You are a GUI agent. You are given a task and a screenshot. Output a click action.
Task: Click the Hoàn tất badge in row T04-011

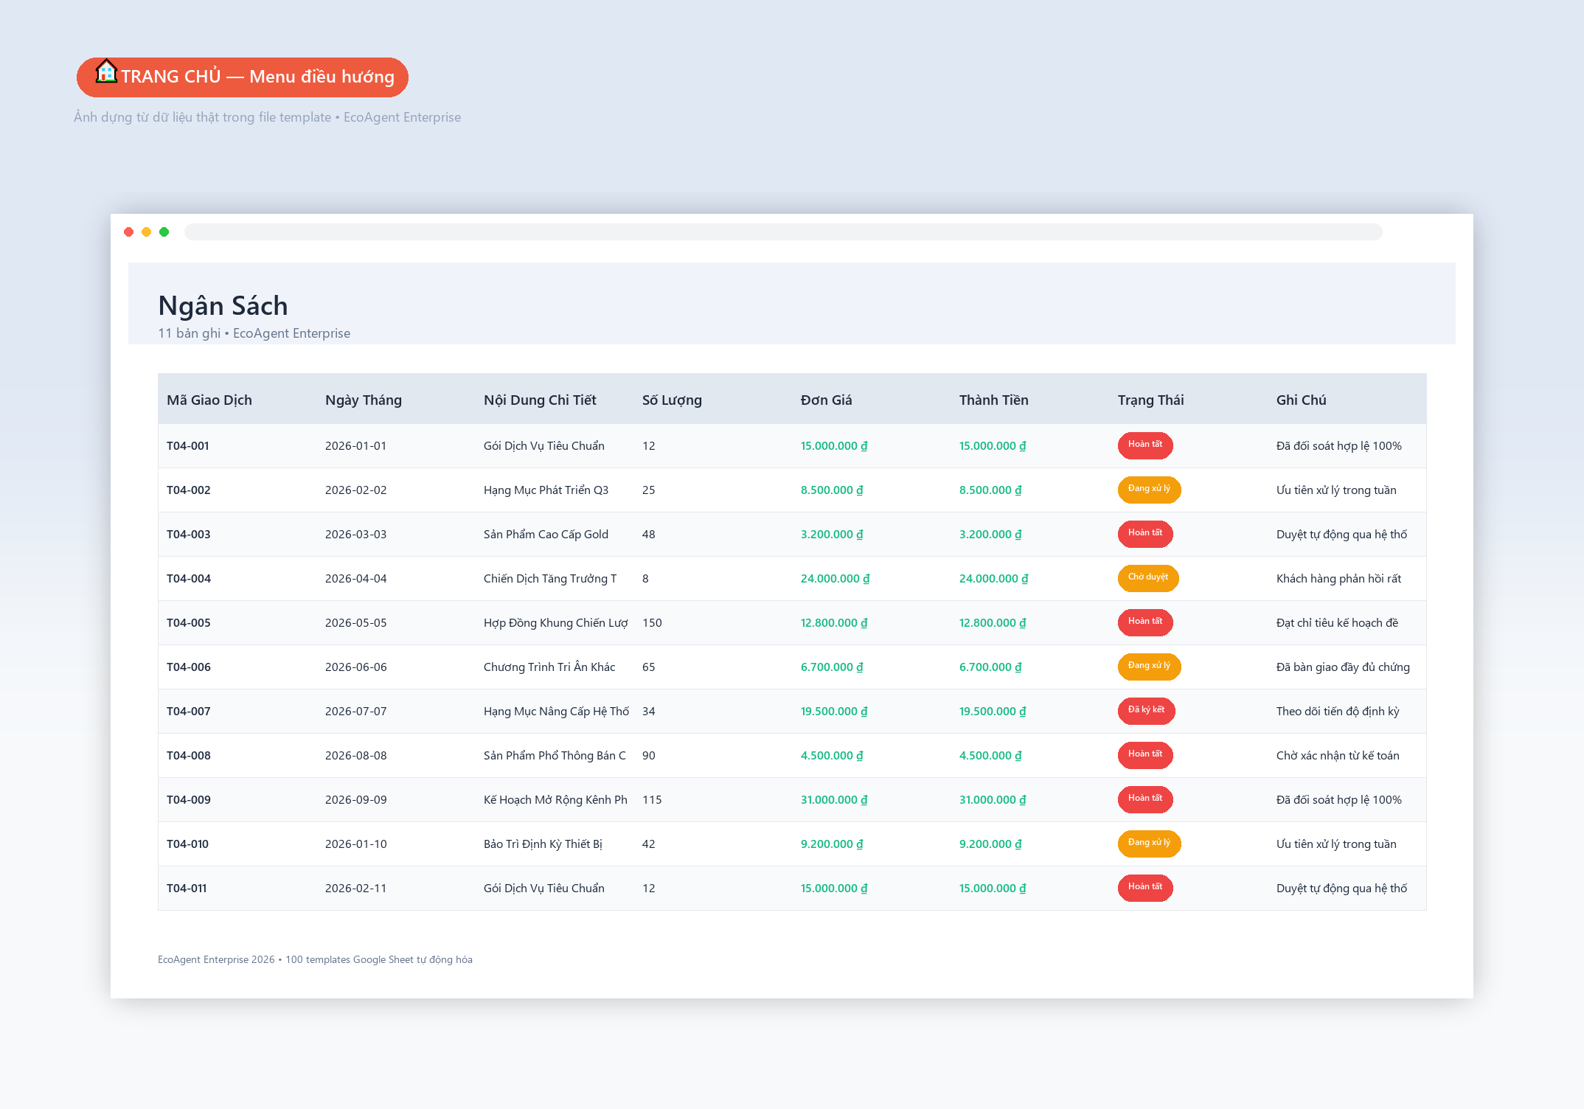(1145, 887)
